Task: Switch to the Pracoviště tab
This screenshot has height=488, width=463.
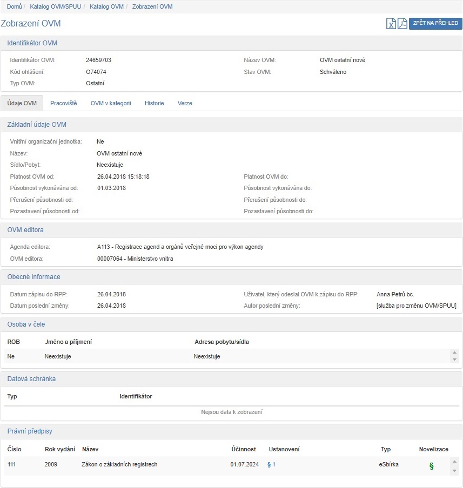Action: (x=63, y=103)
